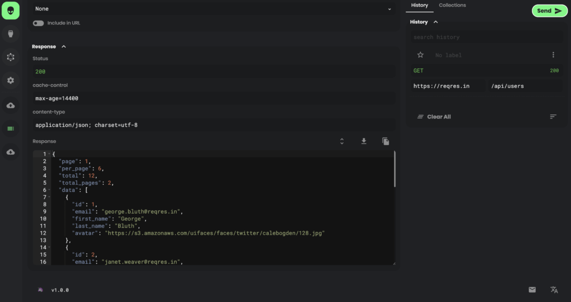The width and height of the screenshot is (571, 302).
Task: Download the response body file
Action: coord(364,141)
